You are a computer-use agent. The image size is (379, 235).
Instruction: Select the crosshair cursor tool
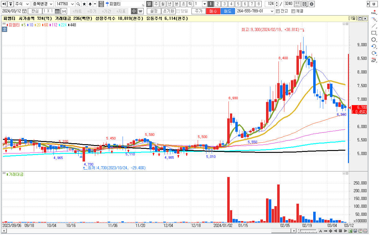(x=134, y=11)
